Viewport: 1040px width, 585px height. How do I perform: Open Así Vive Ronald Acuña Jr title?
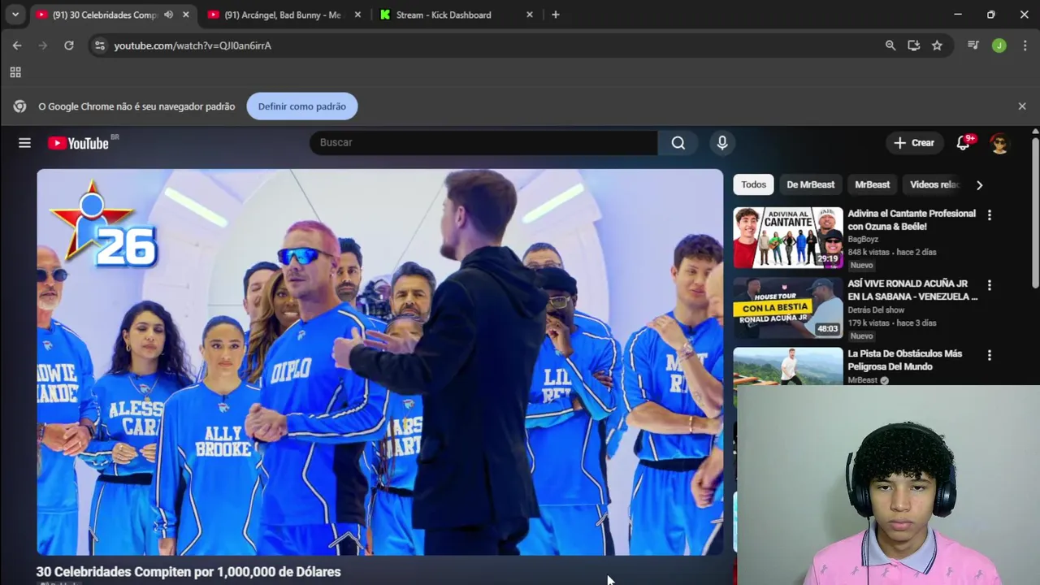912,290
